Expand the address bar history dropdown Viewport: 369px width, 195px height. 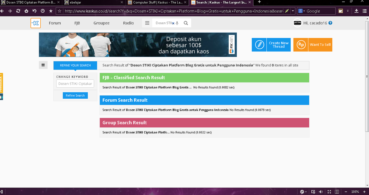(x=293, y=11)
